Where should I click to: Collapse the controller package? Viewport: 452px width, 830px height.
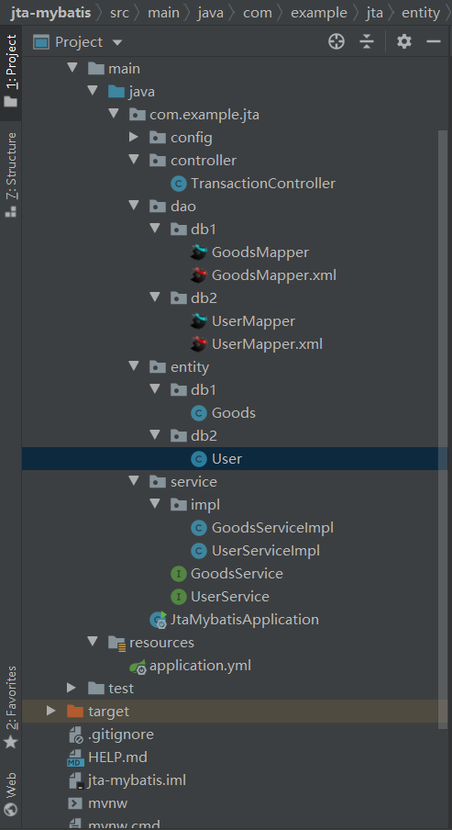point(134,160)
